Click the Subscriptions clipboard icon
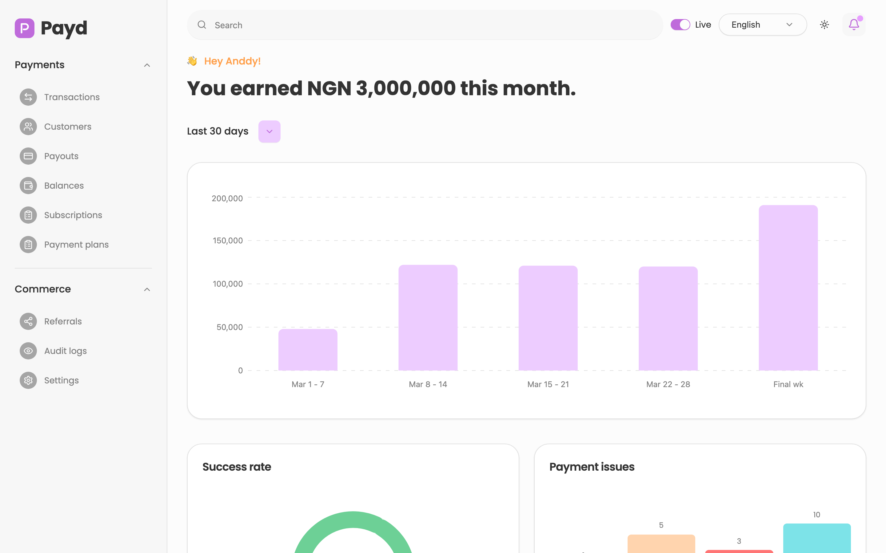The image size is (886, 553). (28, 215)
